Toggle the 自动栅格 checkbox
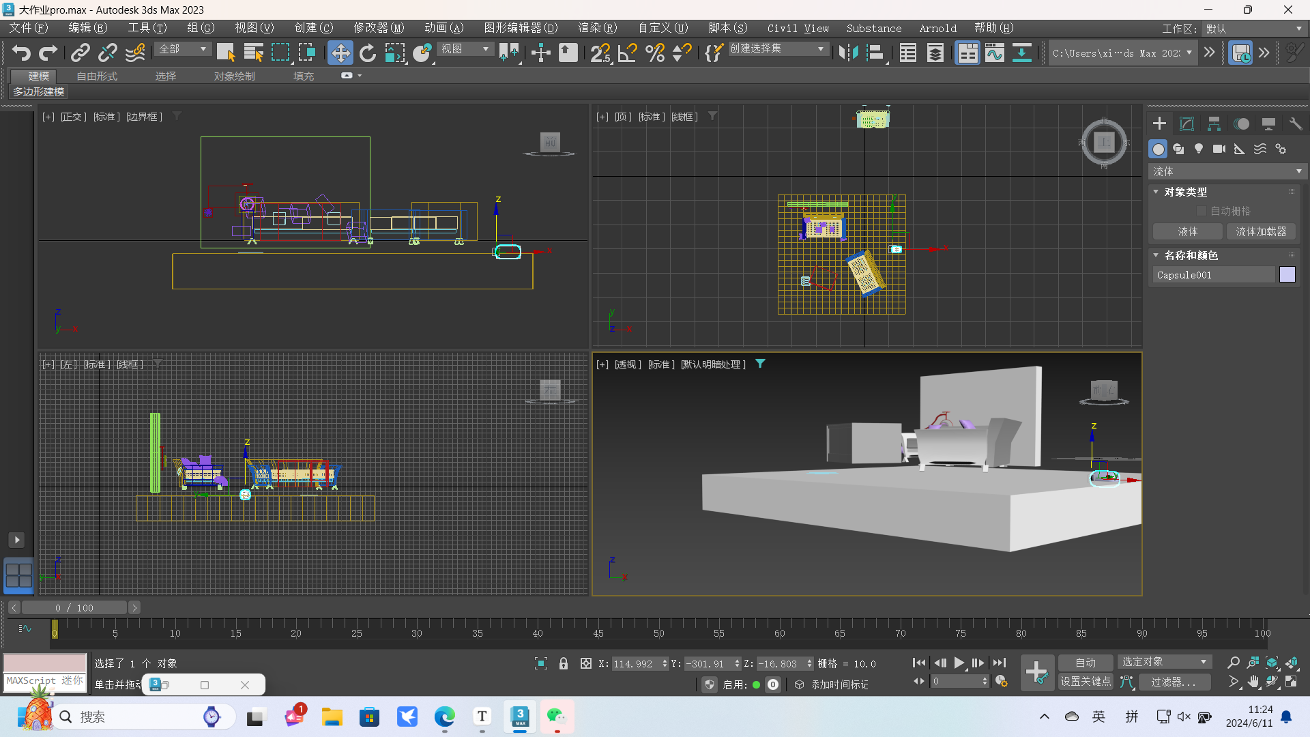The height and width of the screenshot is (737, 1310). (x=1202, y=212)
